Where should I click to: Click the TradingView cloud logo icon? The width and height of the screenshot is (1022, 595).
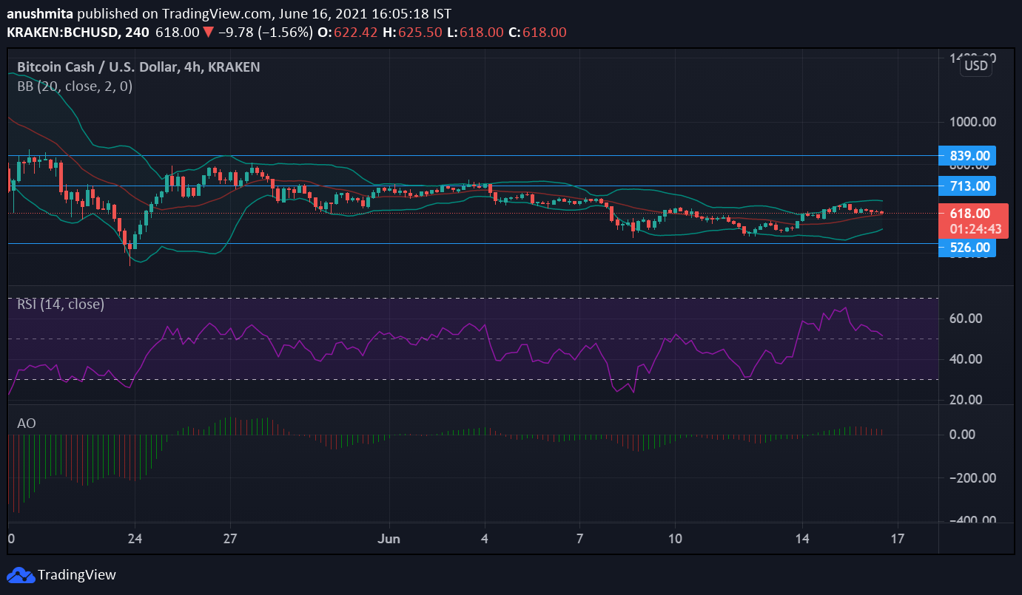[20, 574]
